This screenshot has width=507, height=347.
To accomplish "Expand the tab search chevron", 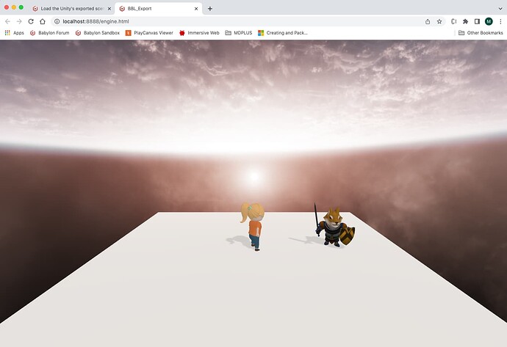I will pos(500,9).
